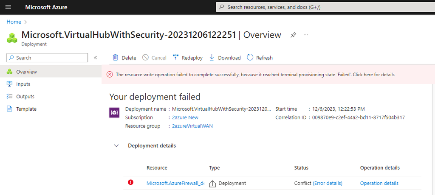Screen dimensions: 435x195
Task: Click the red failed status icon in row
Action: pos(131,182)
